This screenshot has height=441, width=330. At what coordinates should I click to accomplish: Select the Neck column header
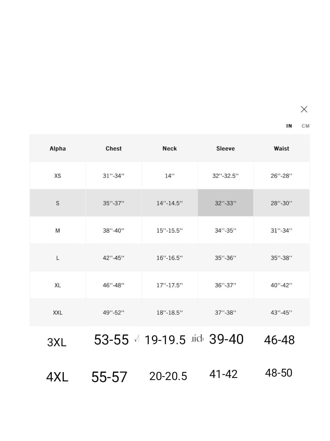coord(169,148)
